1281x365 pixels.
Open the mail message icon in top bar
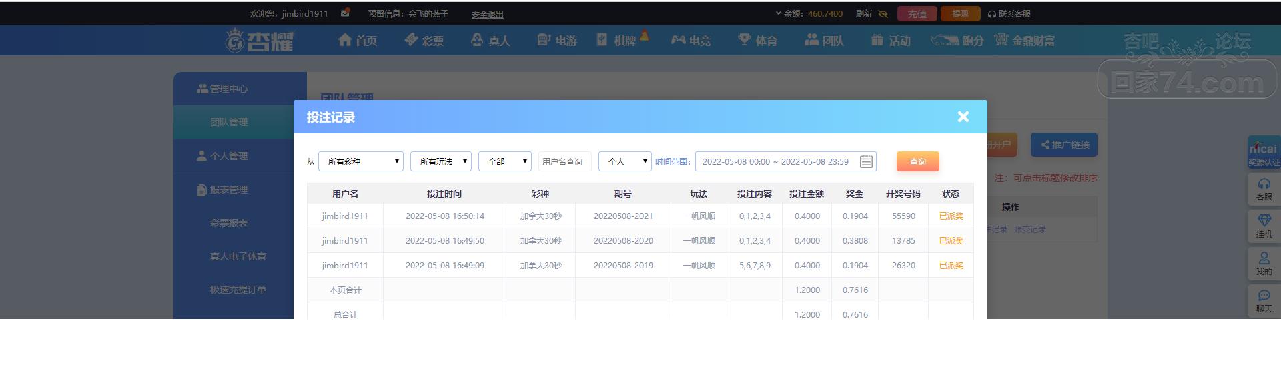pos(345,13)
